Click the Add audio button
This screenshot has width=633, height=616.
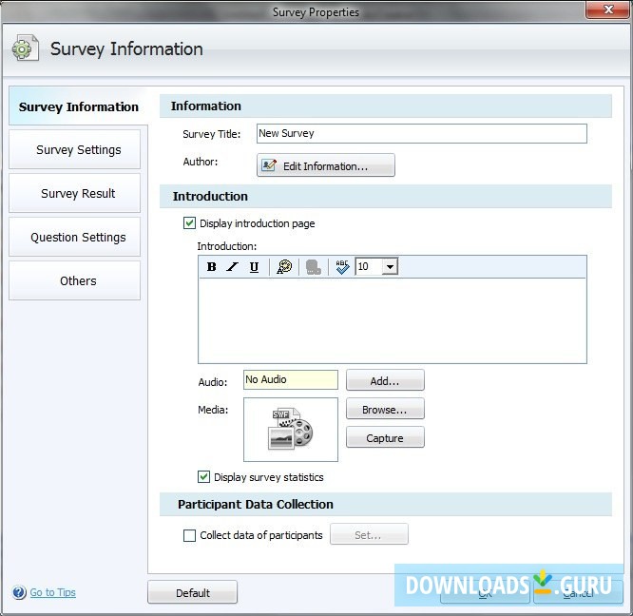(385, 381)
